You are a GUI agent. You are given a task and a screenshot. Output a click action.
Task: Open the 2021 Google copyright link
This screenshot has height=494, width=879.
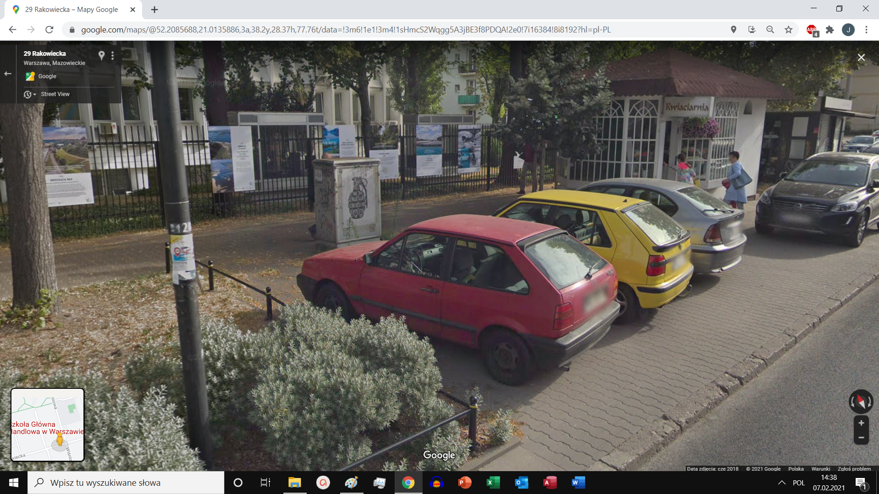pos(763,469)
